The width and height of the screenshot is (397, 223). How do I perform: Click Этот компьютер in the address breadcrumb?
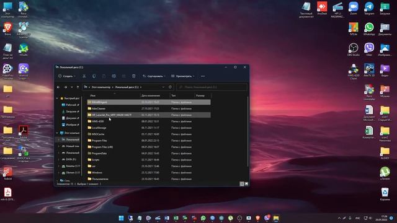pyautogui.click(x=100, y=87)
